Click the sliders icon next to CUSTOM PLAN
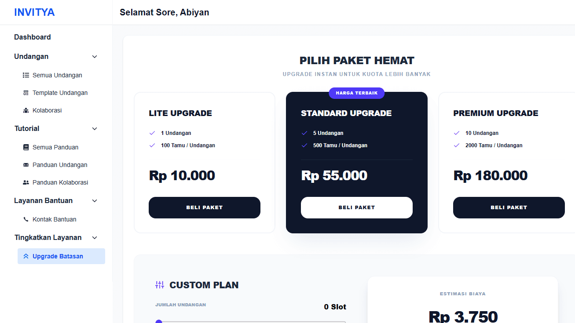 159,285
